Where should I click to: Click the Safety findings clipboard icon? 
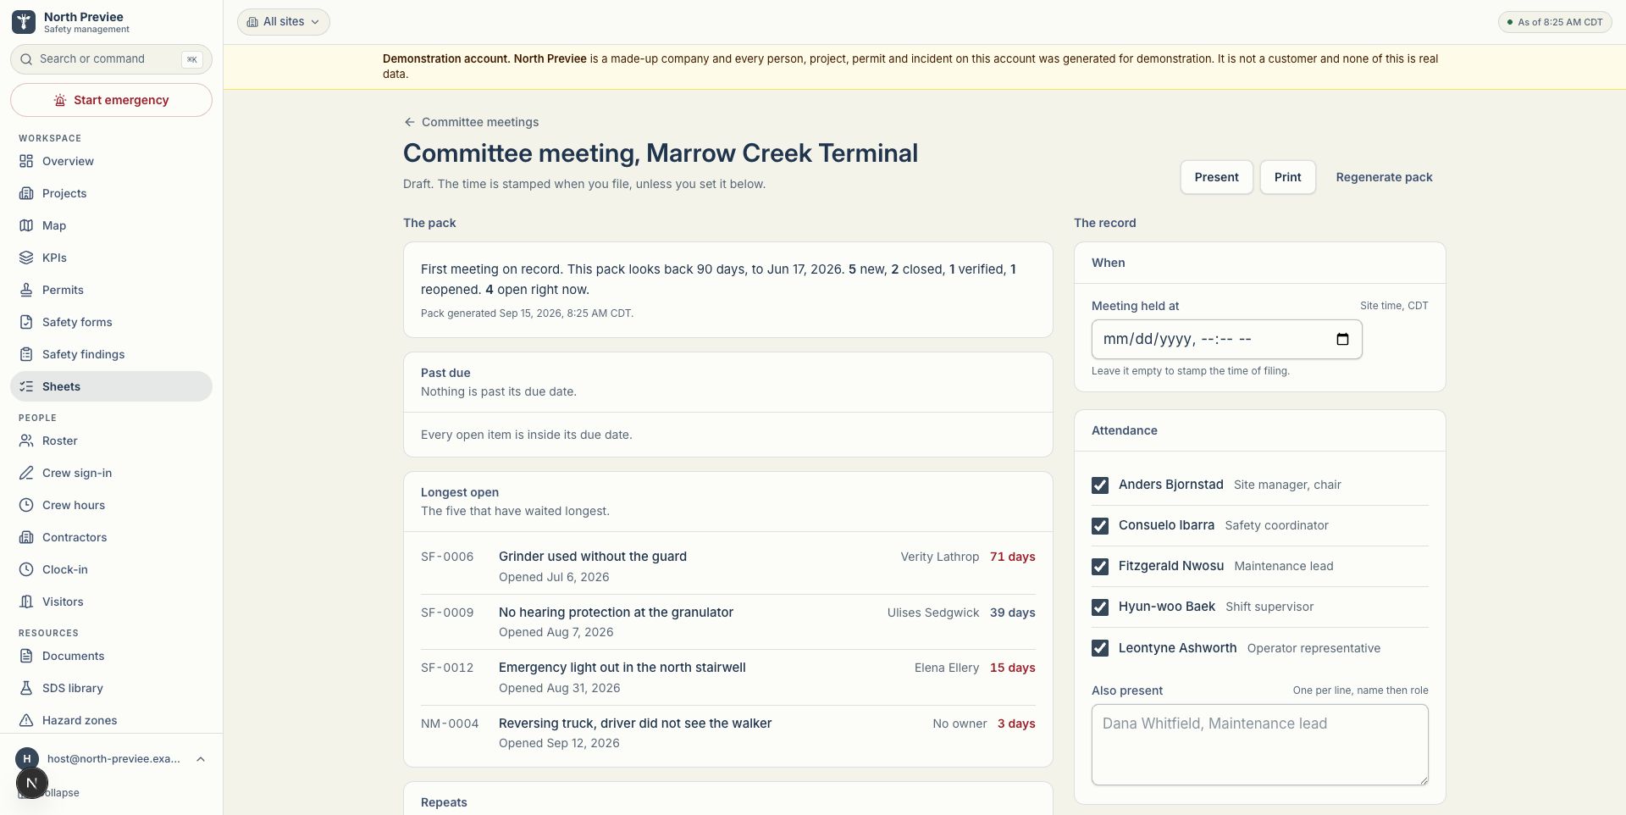[26, 354]
